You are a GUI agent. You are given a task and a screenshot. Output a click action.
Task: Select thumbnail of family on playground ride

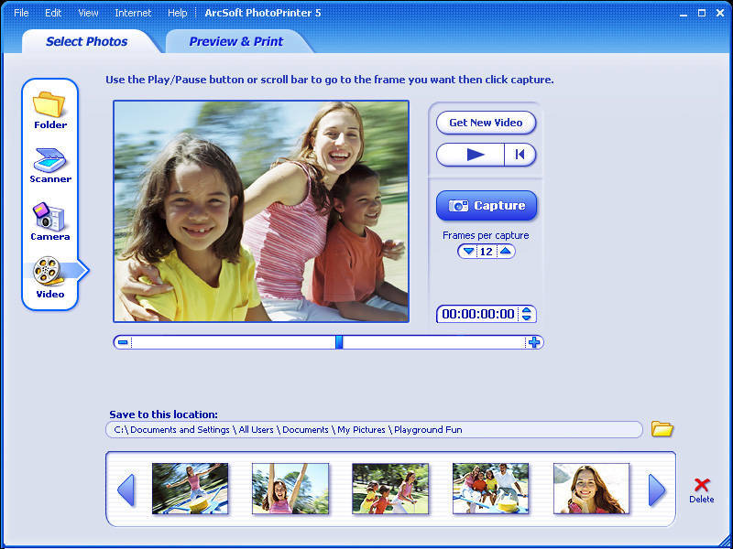coord(491,489)
